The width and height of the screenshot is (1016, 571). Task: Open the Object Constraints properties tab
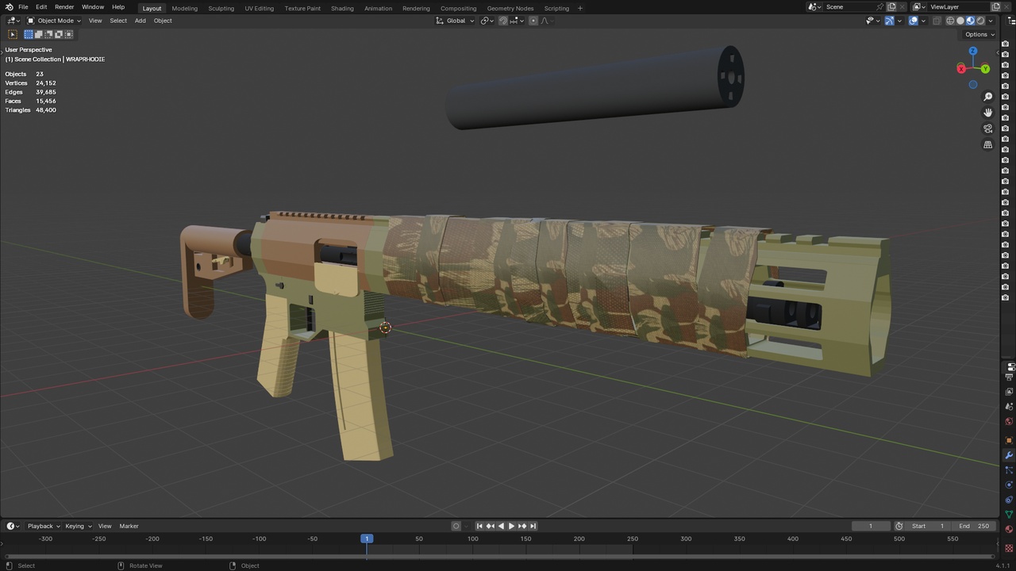[x=1010, y=500]
